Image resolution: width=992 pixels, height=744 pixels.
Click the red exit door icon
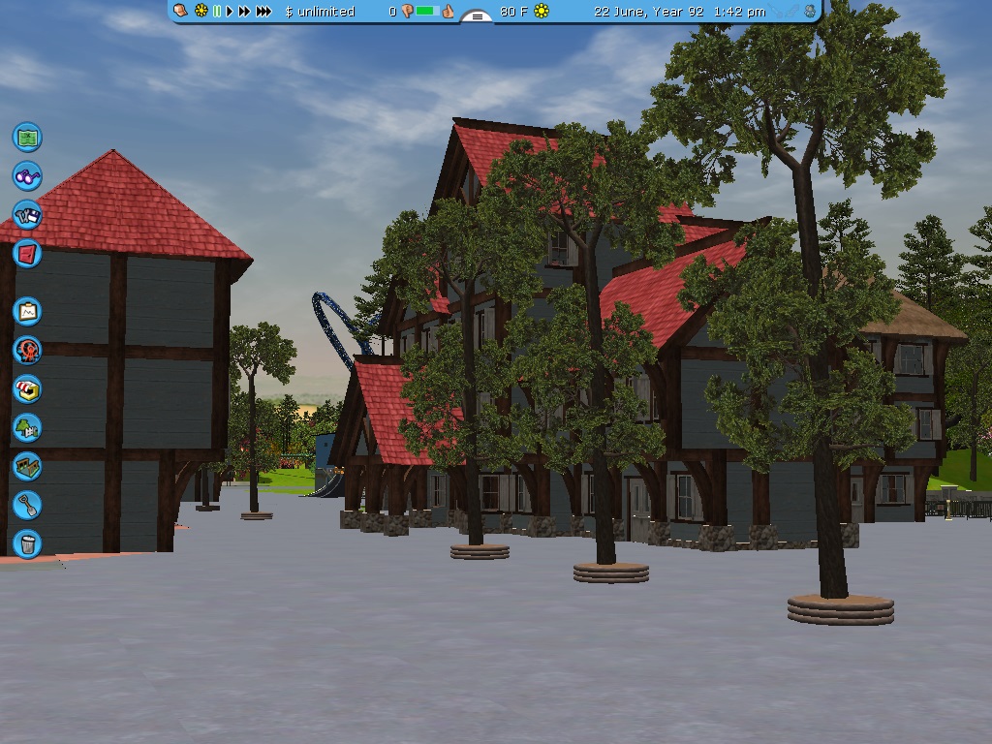(x=27, y=254)
